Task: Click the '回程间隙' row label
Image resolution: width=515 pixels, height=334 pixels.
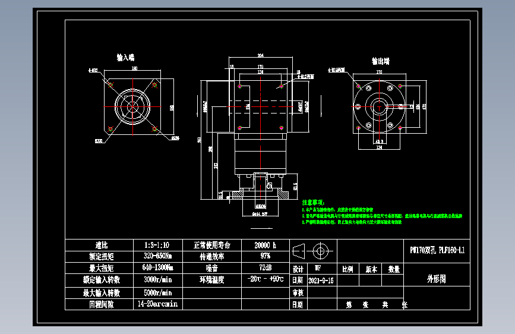Action: [x=102, y=304]
